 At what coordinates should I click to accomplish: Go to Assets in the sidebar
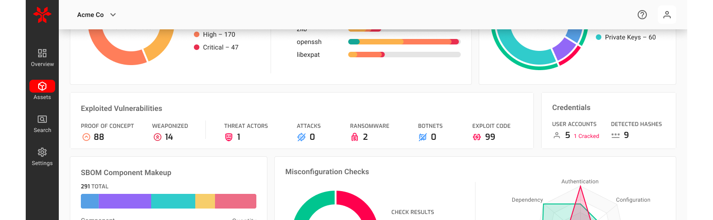click(x=42, y=91)
